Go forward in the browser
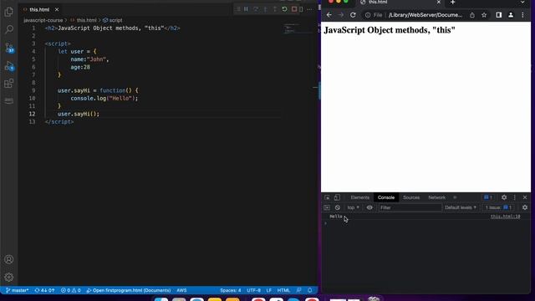 [x=341, y=15]
